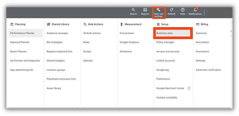The width and height of the screenshot is (239, 116).
Task: Open All bulk actions
Action: coord(92,33)
